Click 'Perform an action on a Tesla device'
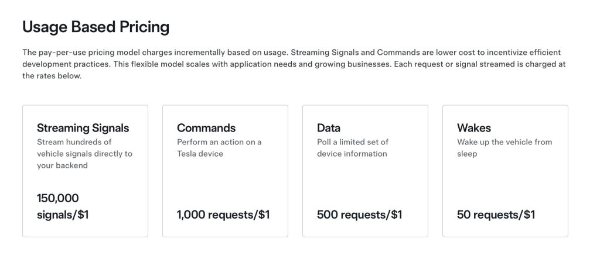 pos(219,148)
